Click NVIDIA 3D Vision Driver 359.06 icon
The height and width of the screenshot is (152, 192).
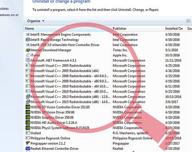(x=28, y=112)
